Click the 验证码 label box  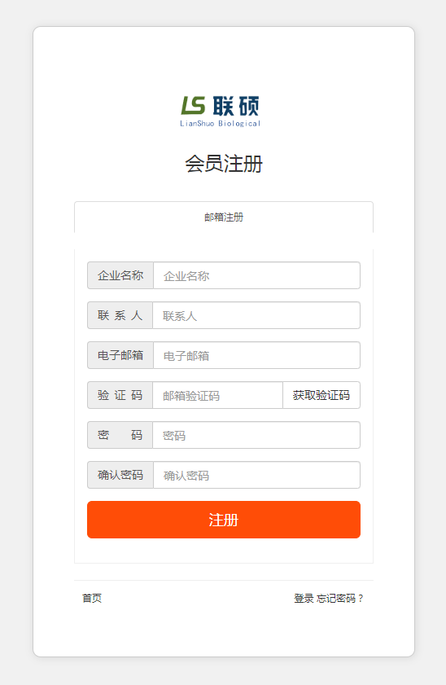(x=120, y=395)
